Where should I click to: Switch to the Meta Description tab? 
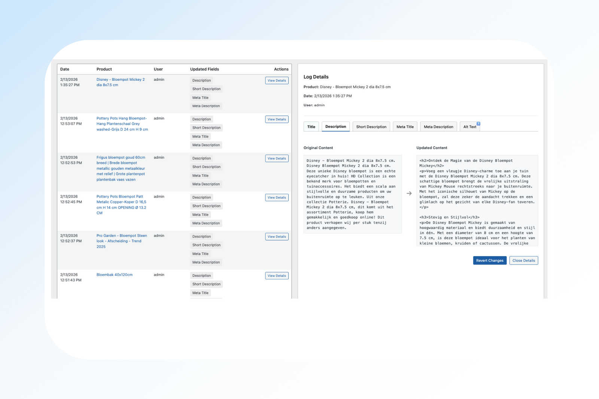(438, 127)
